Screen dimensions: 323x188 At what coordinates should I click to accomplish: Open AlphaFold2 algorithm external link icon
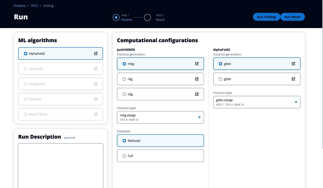96,53
